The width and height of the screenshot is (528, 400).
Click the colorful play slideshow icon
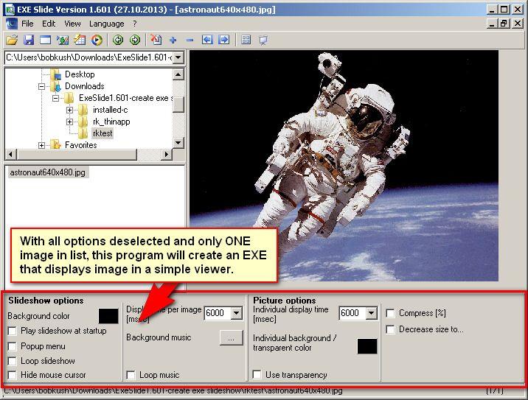pos(97,40)
